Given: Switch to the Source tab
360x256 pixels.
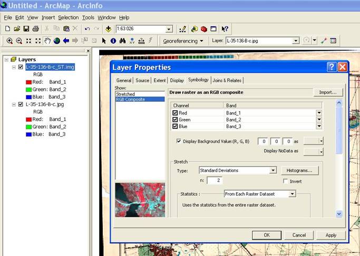Looking at the screenshot, I should pyautogui.click(x=142, y=80).
